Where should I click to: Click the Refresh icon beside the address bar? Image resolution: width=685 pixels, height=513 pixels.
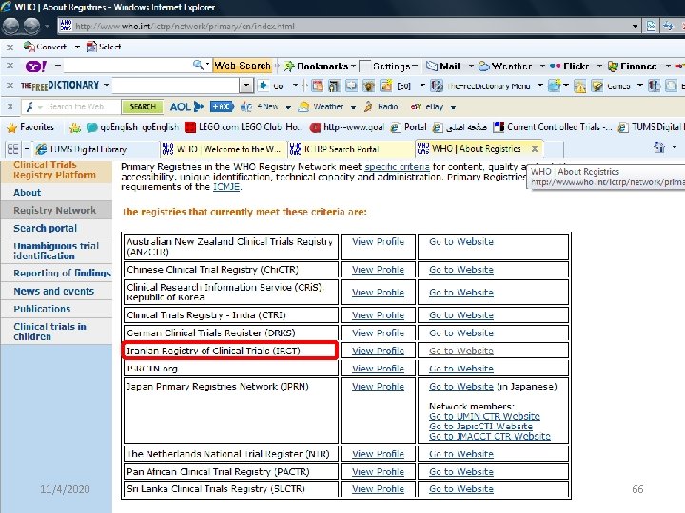668,27
